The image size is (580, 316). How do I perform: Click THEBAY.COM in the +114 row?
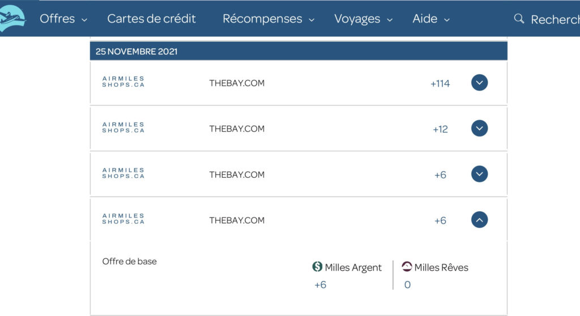tap(237, 83)
